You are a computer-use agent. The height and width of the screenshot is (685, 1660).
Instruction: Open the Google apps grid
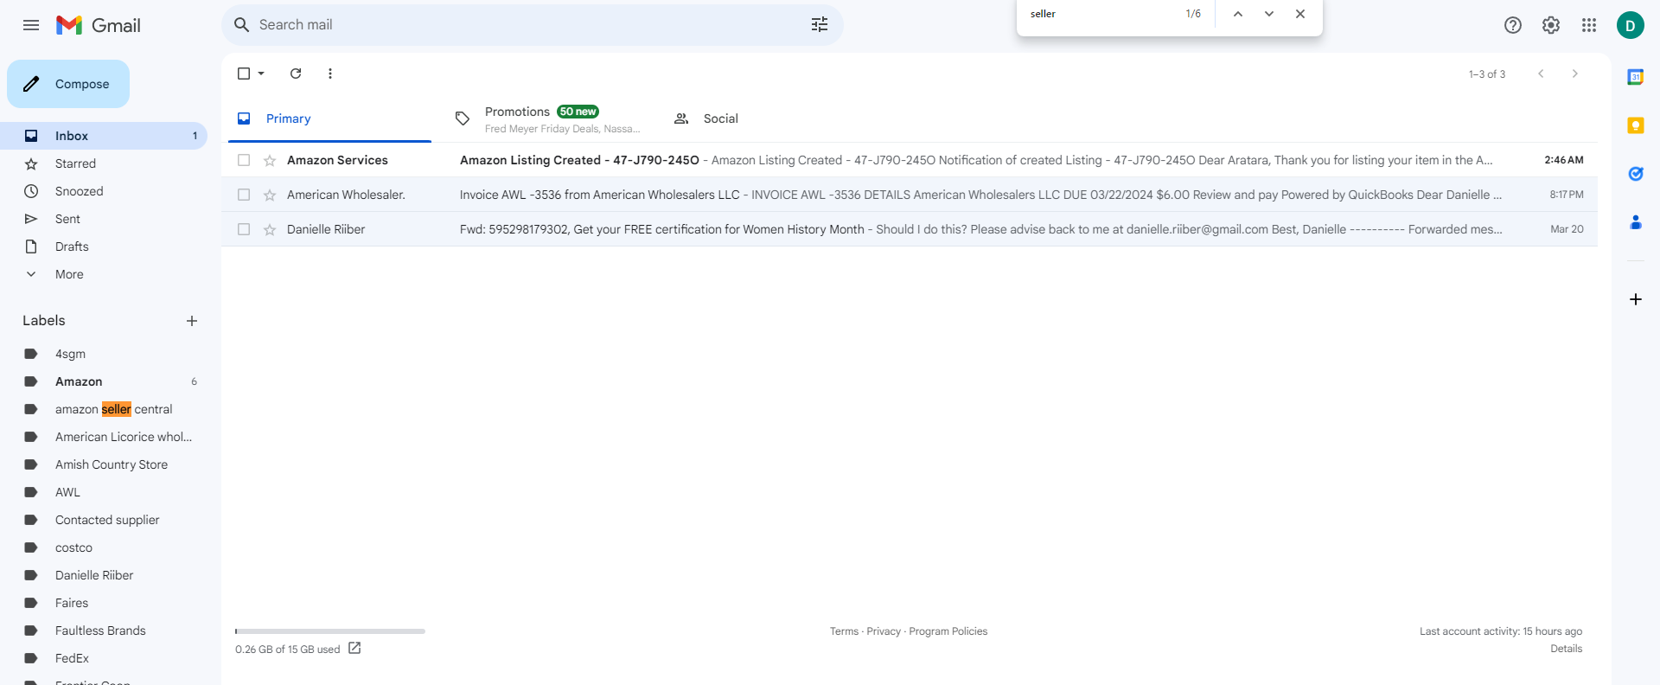(1589, 25)
